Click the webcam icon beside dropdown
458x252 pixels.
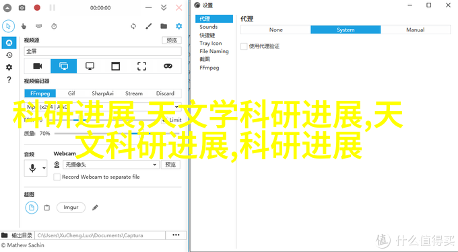click(x=57, y=165)
